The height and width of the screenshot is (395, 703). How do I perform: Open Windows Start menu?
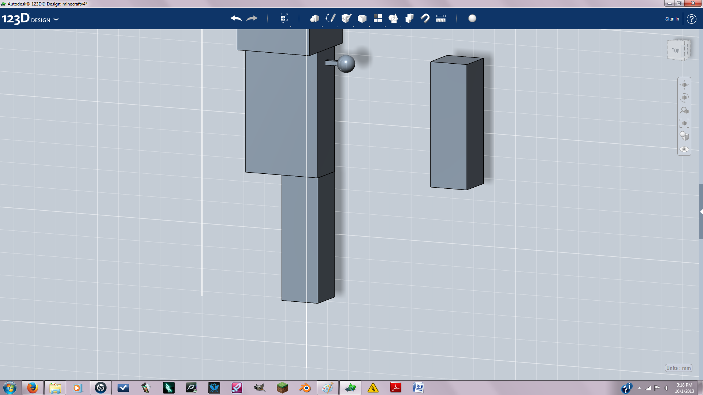tap(10, 388)
